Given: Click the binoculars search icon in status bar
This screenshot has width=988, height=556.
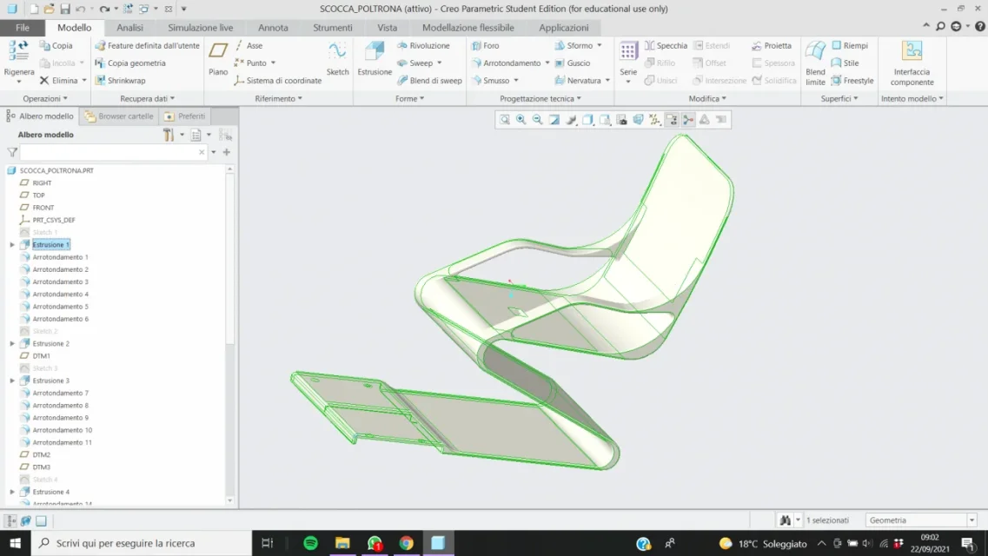Looking at the screenshot, I should (786, 520).
